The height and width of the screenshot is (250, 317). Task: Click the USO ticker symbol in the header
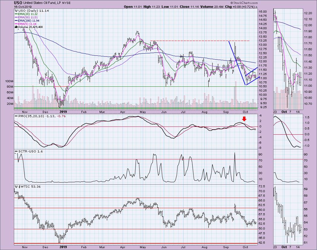coord(18,3)
